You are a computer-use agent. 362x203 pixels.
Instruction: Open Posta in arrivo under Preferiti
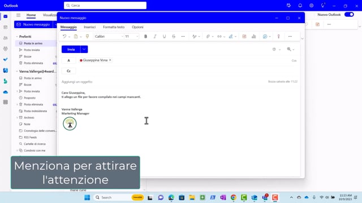[33, 43]
